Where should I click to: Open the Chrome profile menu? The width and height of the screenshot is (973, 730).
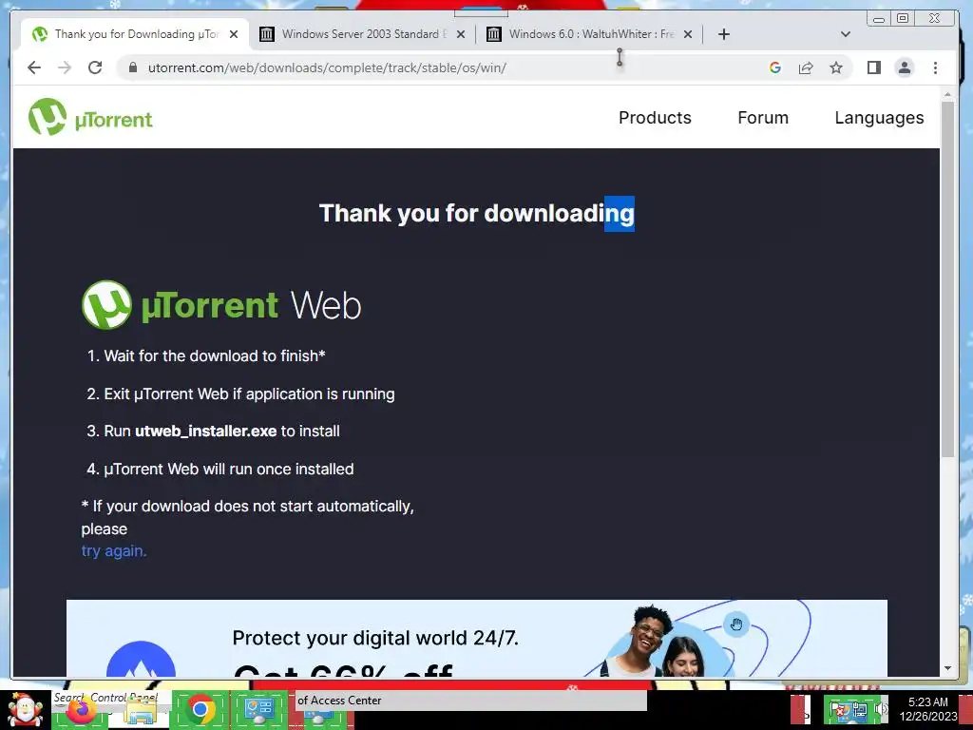[905, 67]
